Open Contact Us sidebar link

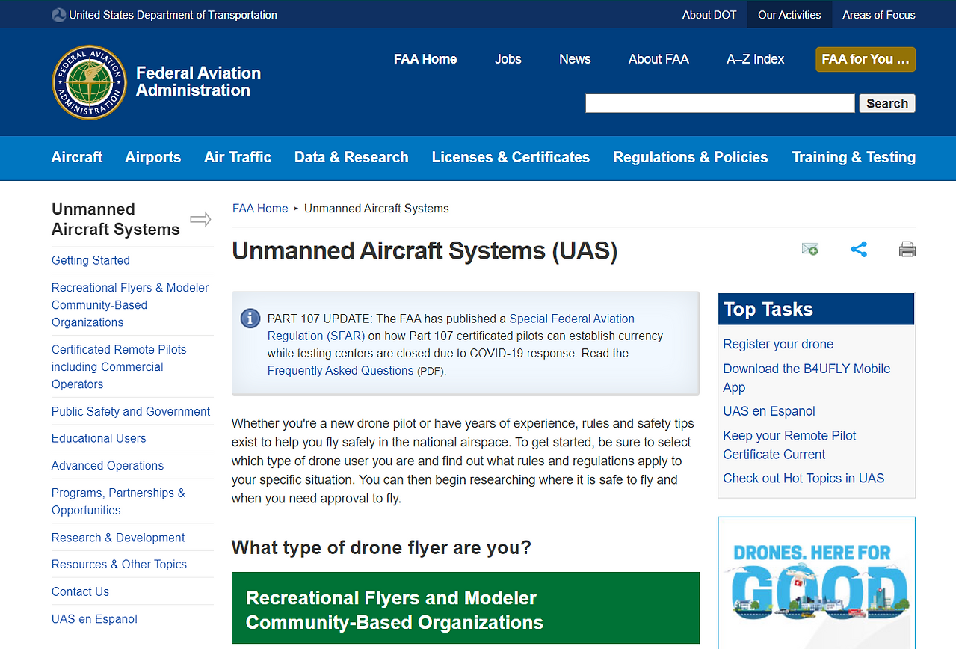[80, 591]
